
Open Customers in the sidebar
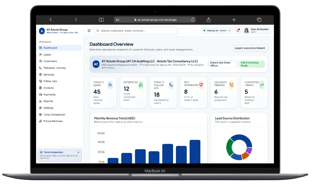60,61
